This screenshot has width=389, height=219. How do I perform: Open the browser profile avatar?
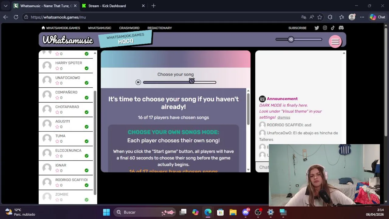click(352, 17)
